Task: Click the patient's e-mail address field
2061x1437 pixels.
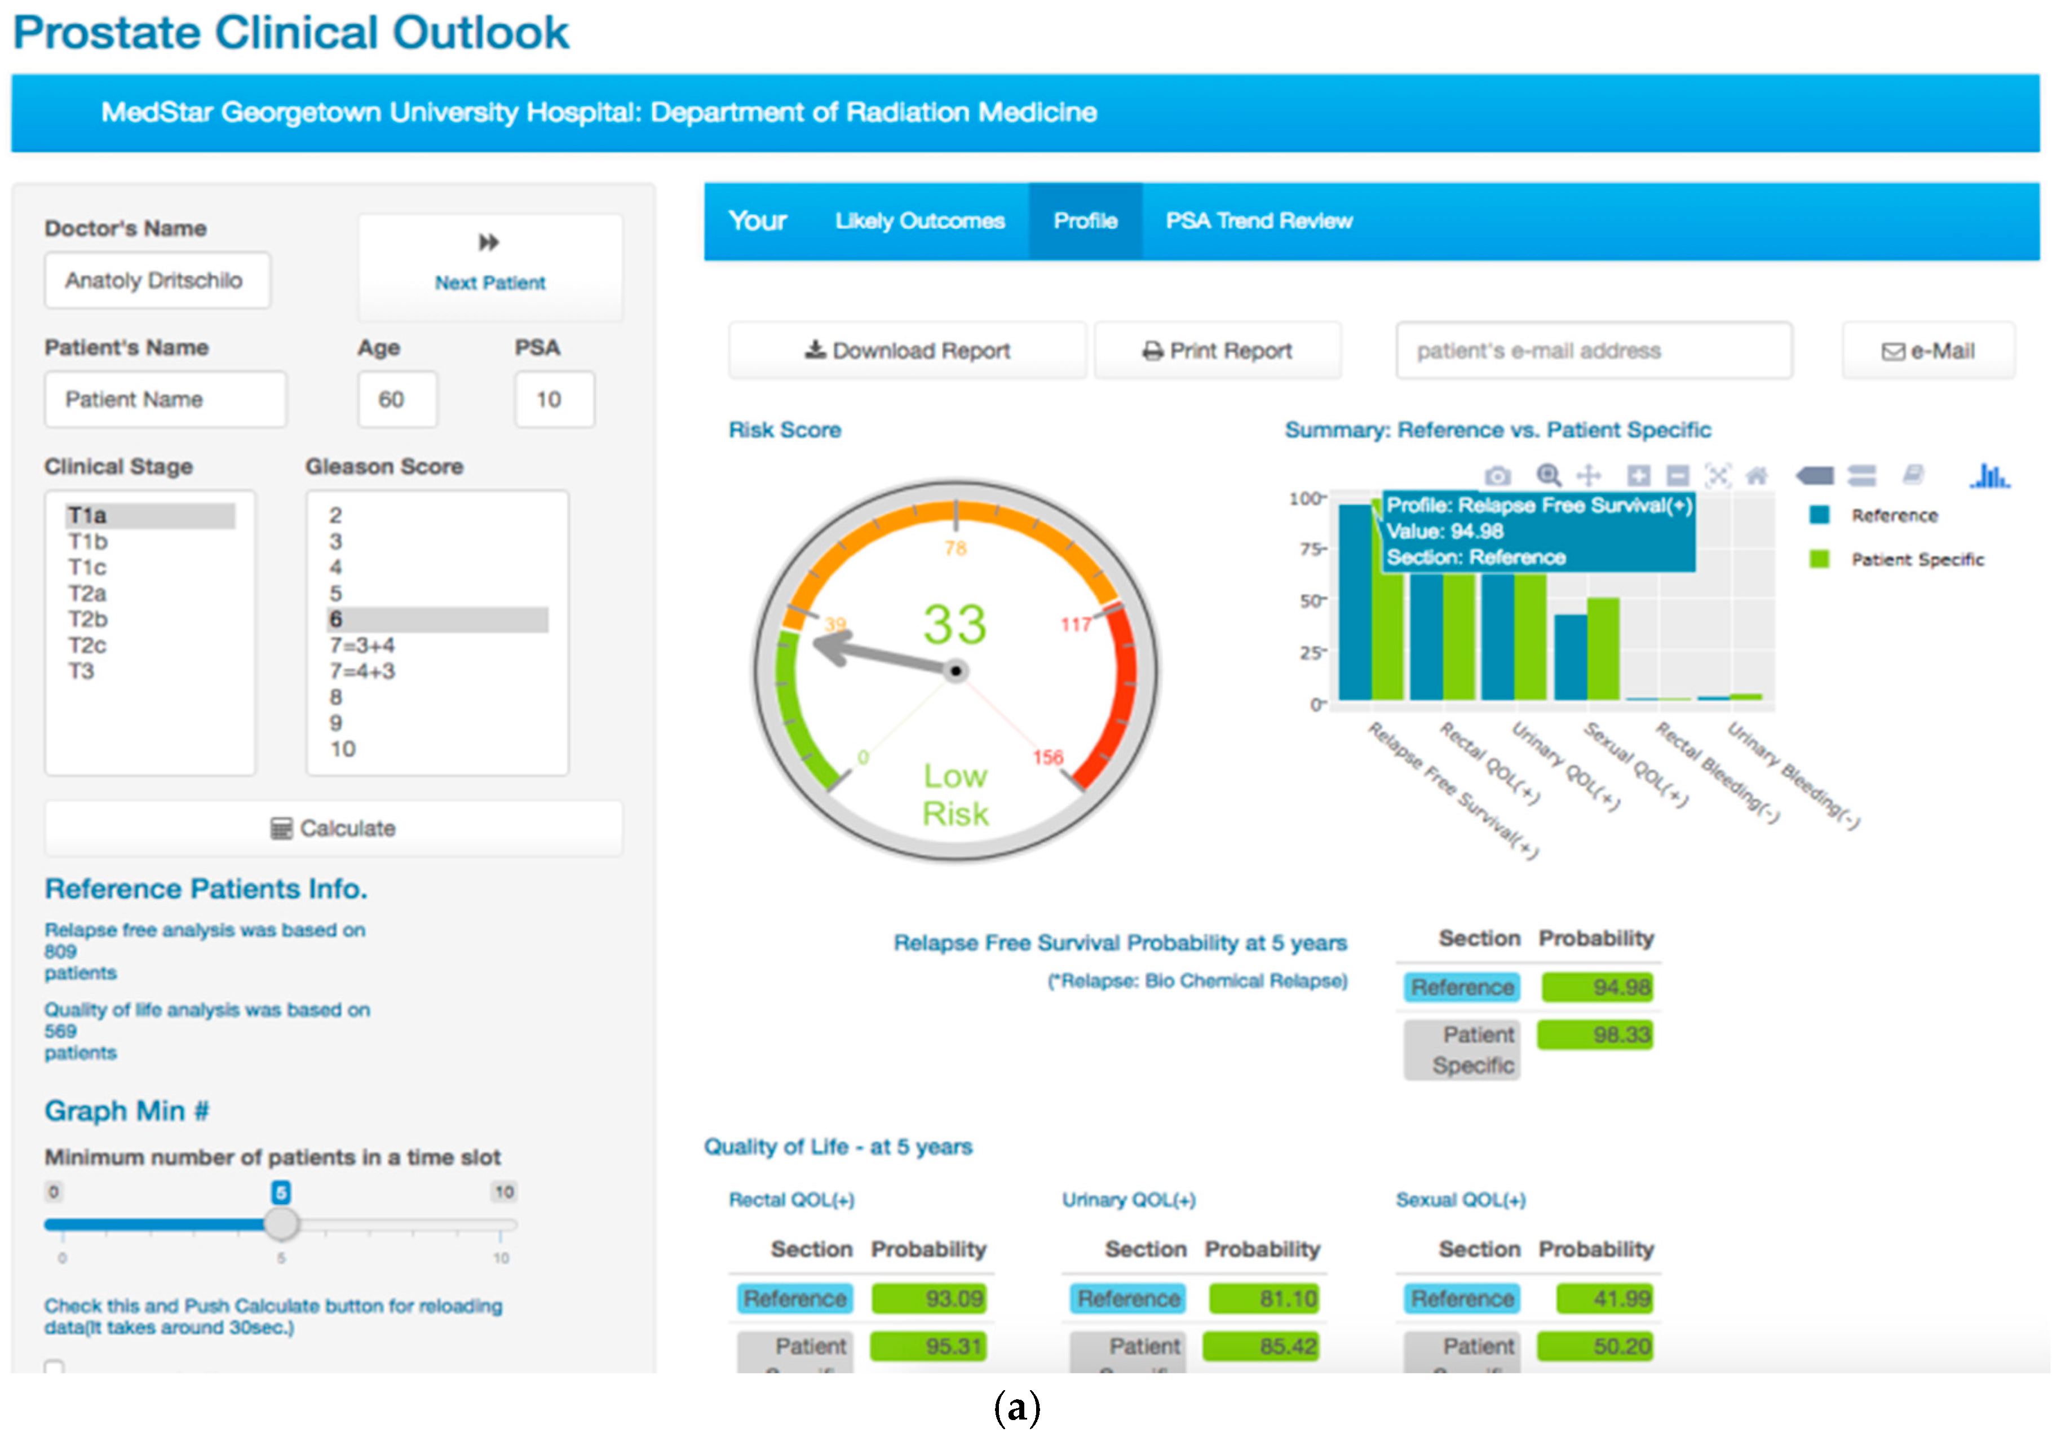Action: coord(1593,351)
